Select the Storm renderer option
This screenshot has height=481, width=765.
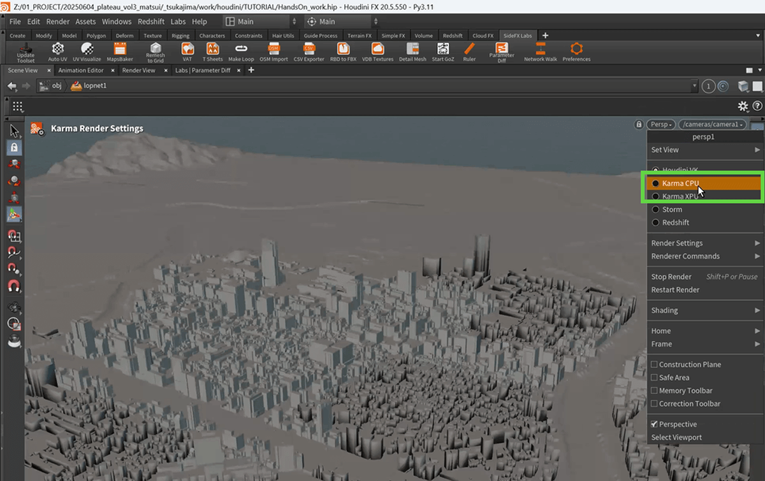(x=672, y=210)
